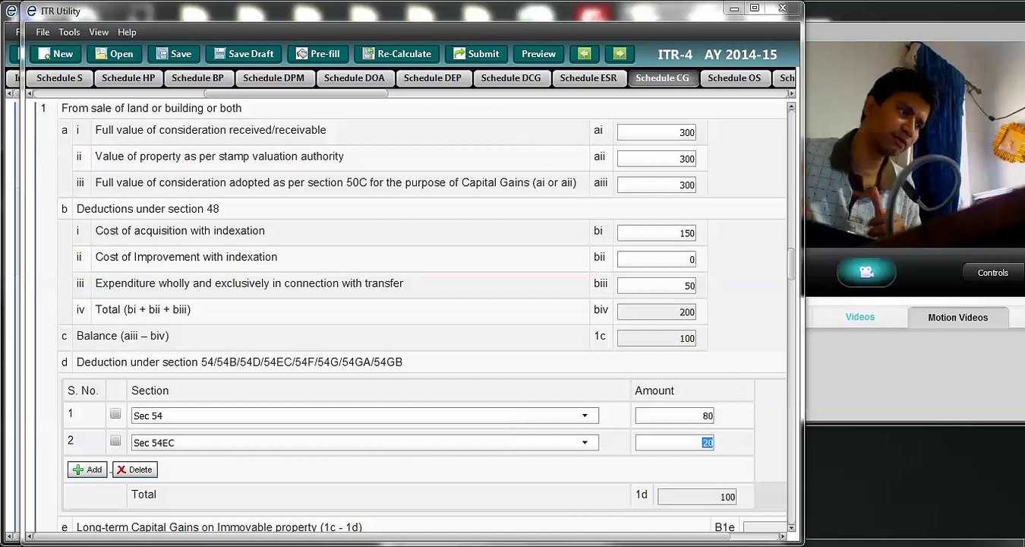Click the deductions total field (1d)
The height and width of the screenshot is (547, 1025).
[697, 497]
